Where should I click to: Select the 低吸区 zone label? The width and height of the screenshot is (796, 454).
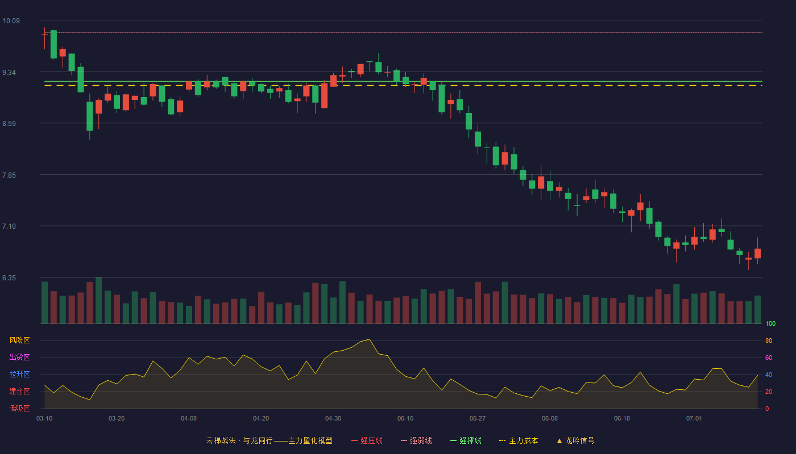click(x=19, y=408)
